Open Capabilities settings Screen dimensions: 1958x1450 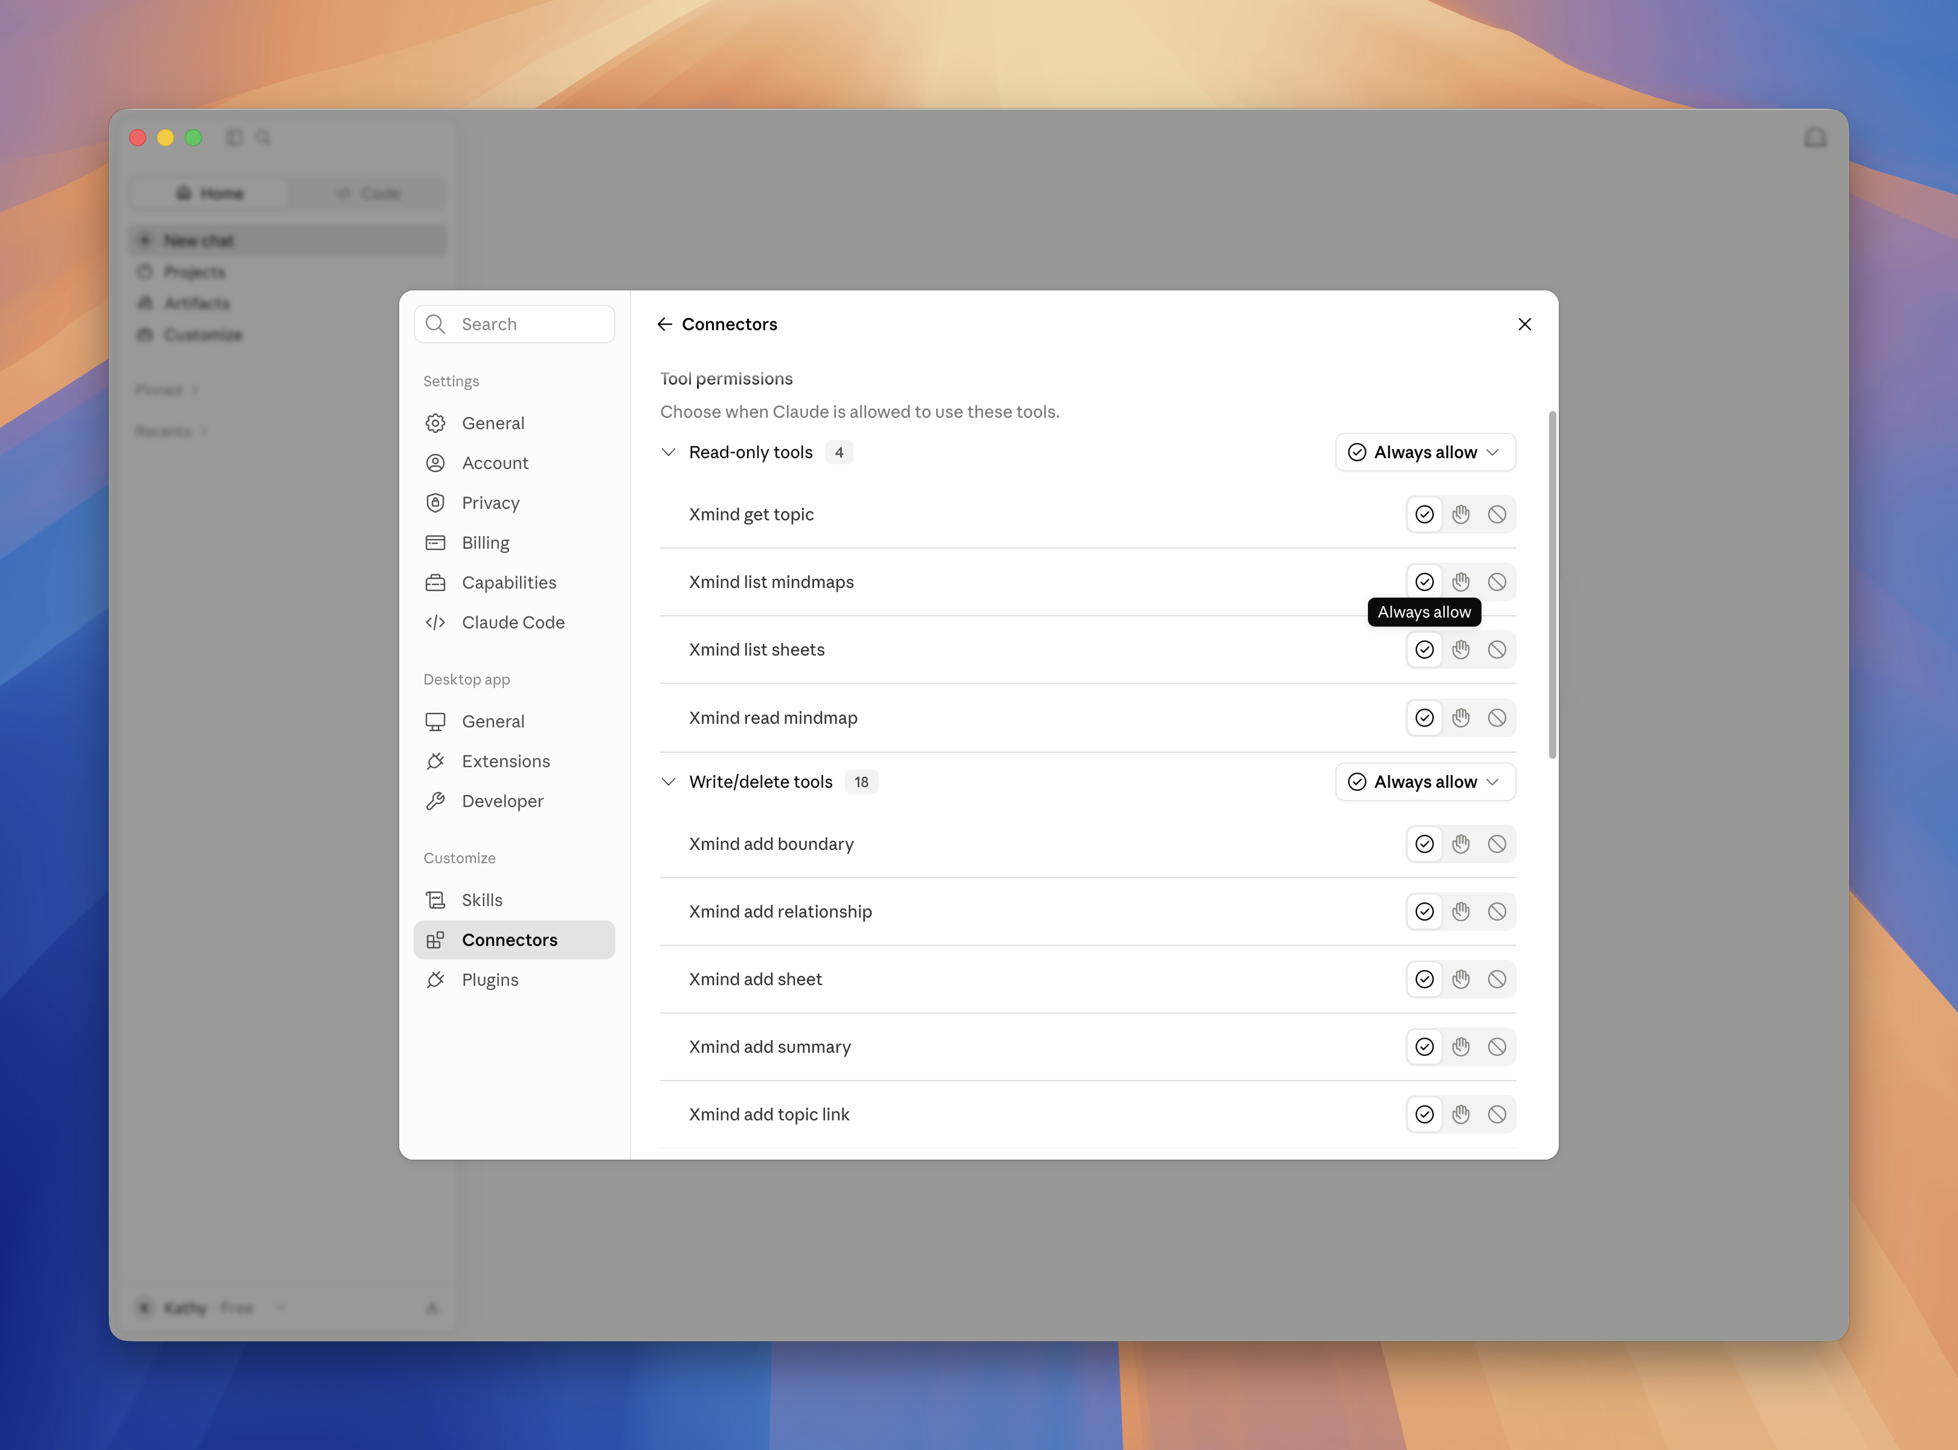point(513,583)
